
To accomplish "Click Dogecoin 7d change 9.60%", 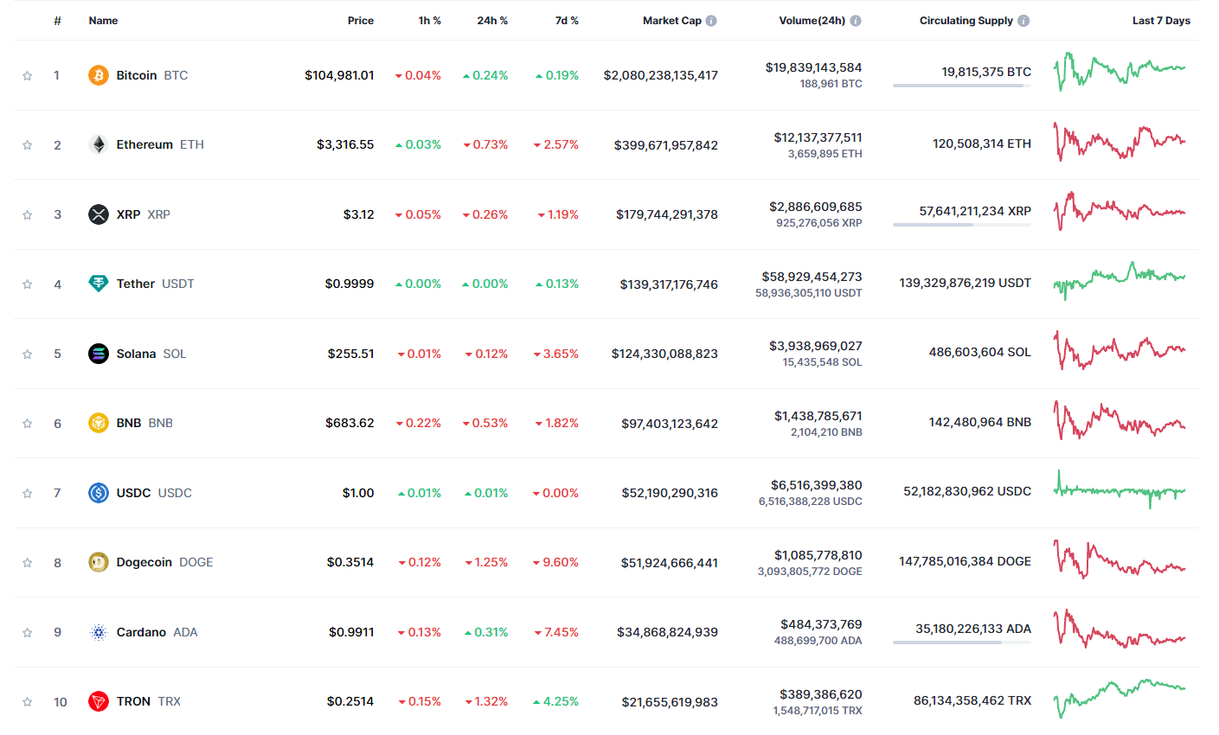I will pos(555,562).
